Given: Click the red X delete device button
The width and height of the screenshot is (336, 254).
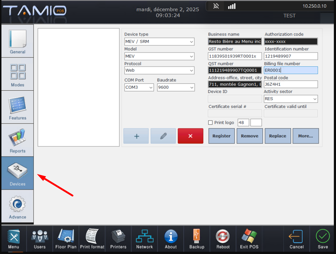Looking at the screenshot, I should point(190,136).
